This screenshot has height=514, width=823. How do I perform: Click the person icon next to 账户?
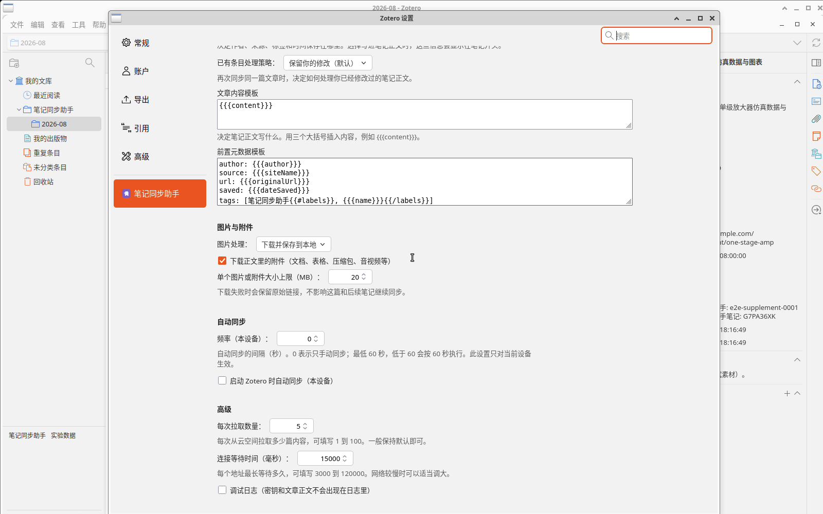point(126,71)
